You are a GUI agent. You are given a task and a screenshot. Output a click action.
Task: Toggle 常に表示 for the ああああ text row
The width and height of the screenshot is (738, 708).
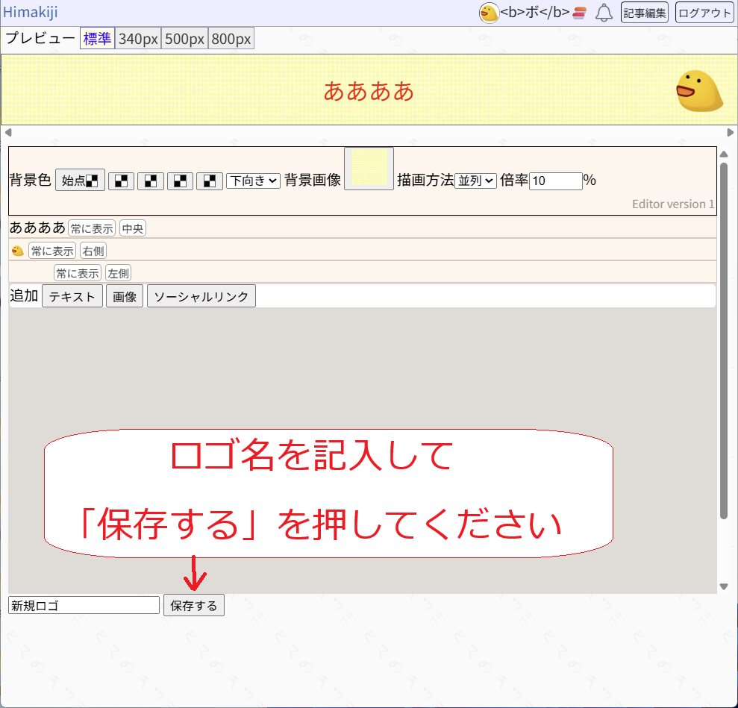tap(92, 228)
